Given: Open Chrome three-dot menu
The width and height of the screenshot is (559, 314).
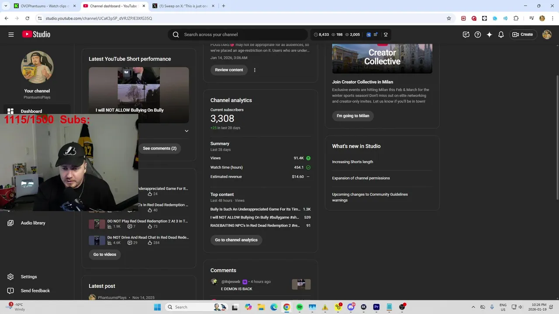Looking at the screenshot, I should point(552,18).
